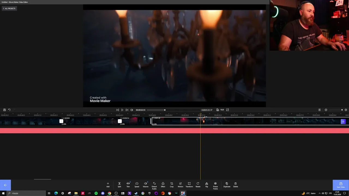This screenshot has width=349, height=196.
Task: Click the Add media icon
Action: [x=108, y=185]
